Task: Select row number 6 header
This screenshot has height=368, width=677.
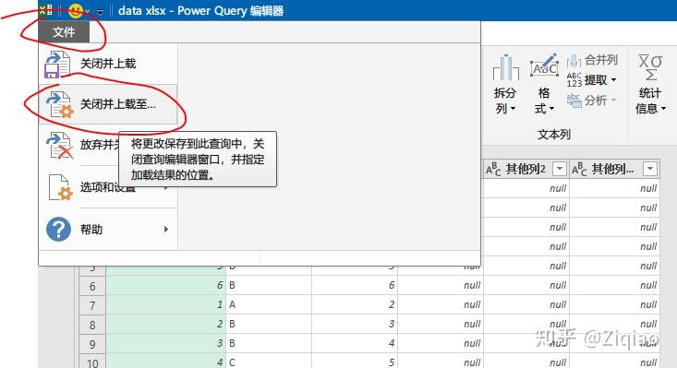Action: click(92, 286)
